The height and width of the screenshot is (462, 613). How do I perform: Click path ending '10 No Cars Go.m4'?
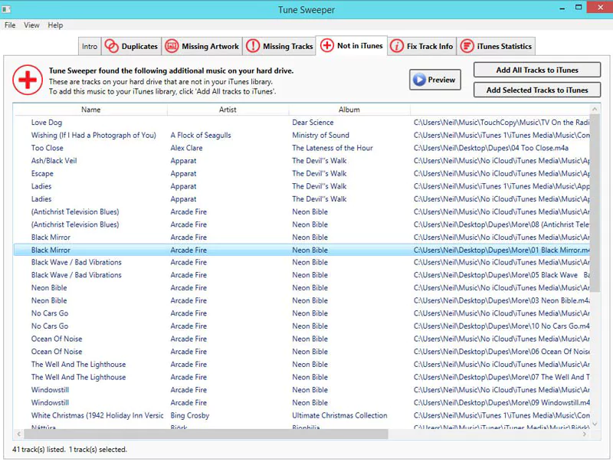(x=502, y=326)
